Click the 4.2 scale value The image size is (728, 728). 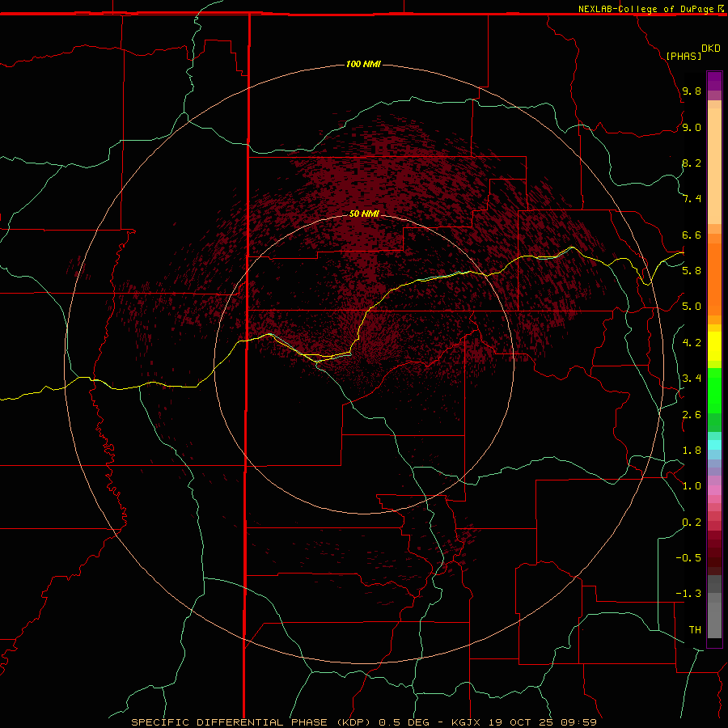click(692, 343)
